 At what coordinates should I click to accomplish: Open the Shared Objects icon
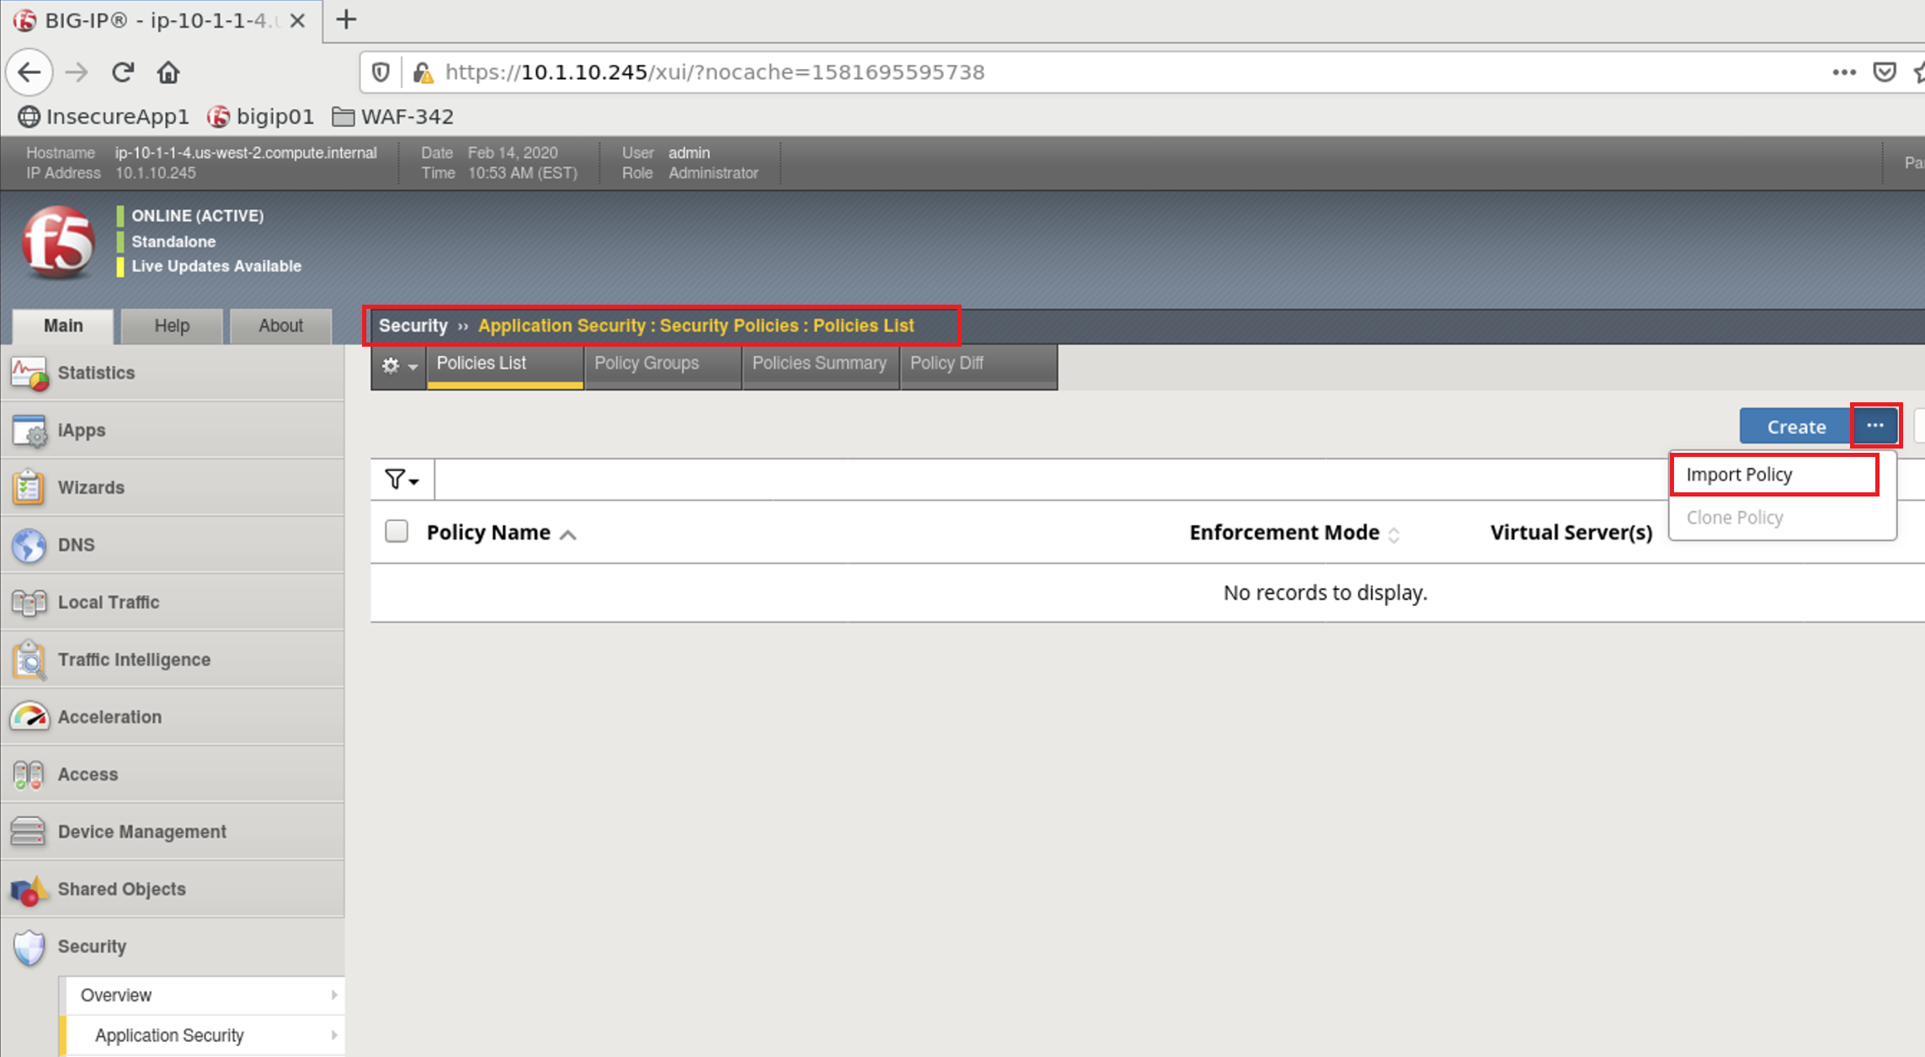[x=29, y=890]
